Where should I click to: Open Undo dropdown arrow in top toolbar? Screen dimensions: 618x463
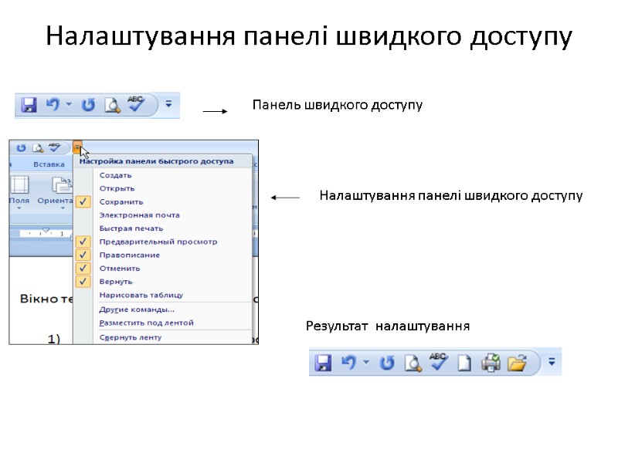pos(69,104)
